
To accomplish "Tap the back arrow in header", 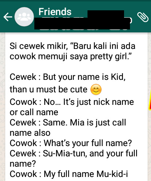I will coord(8,17).
